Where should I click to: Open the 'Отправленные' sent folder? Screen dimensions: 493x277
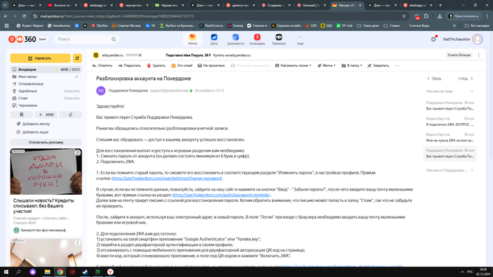pyautogui.click(x=30, y=84)
